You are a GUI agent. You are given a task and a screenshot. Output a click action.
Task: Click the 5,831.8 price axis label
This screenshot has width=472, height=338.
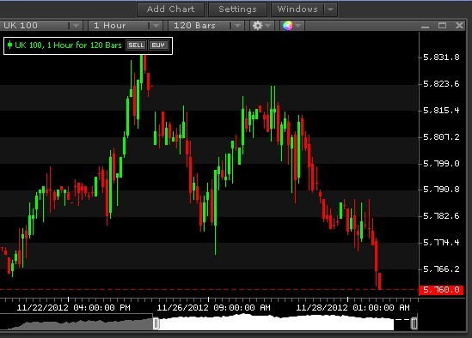[441, 57]
